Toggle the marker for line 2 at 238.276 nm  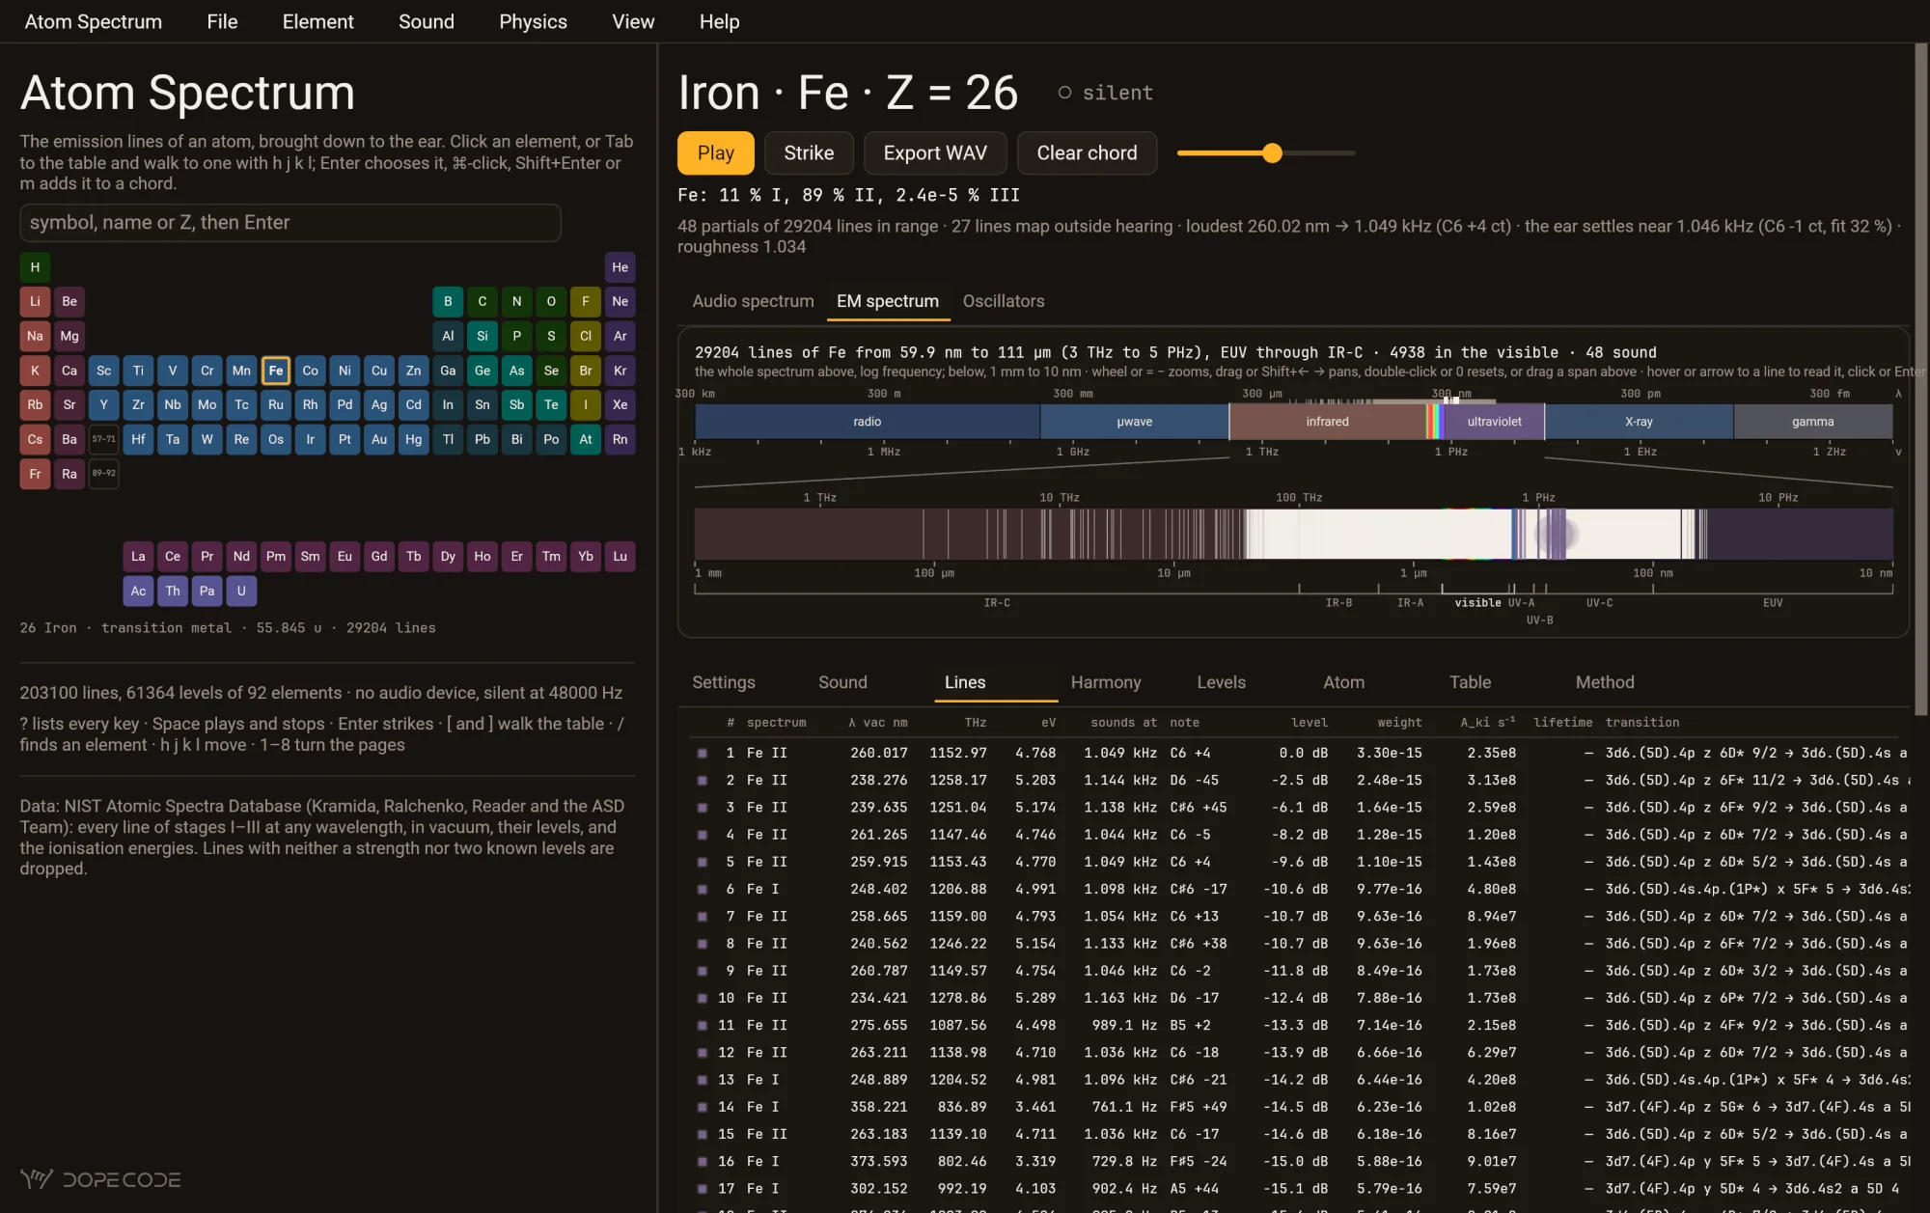coord(703,780)
